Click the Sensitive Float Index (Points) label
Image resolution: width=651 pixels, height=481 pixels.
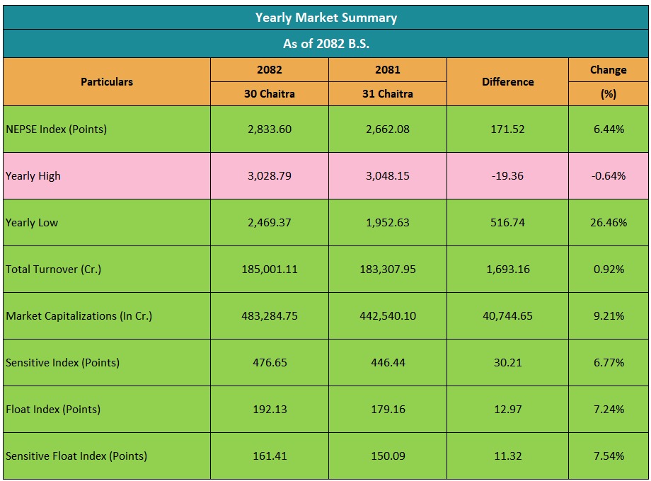pyautogui.click(x=76, y=456)
